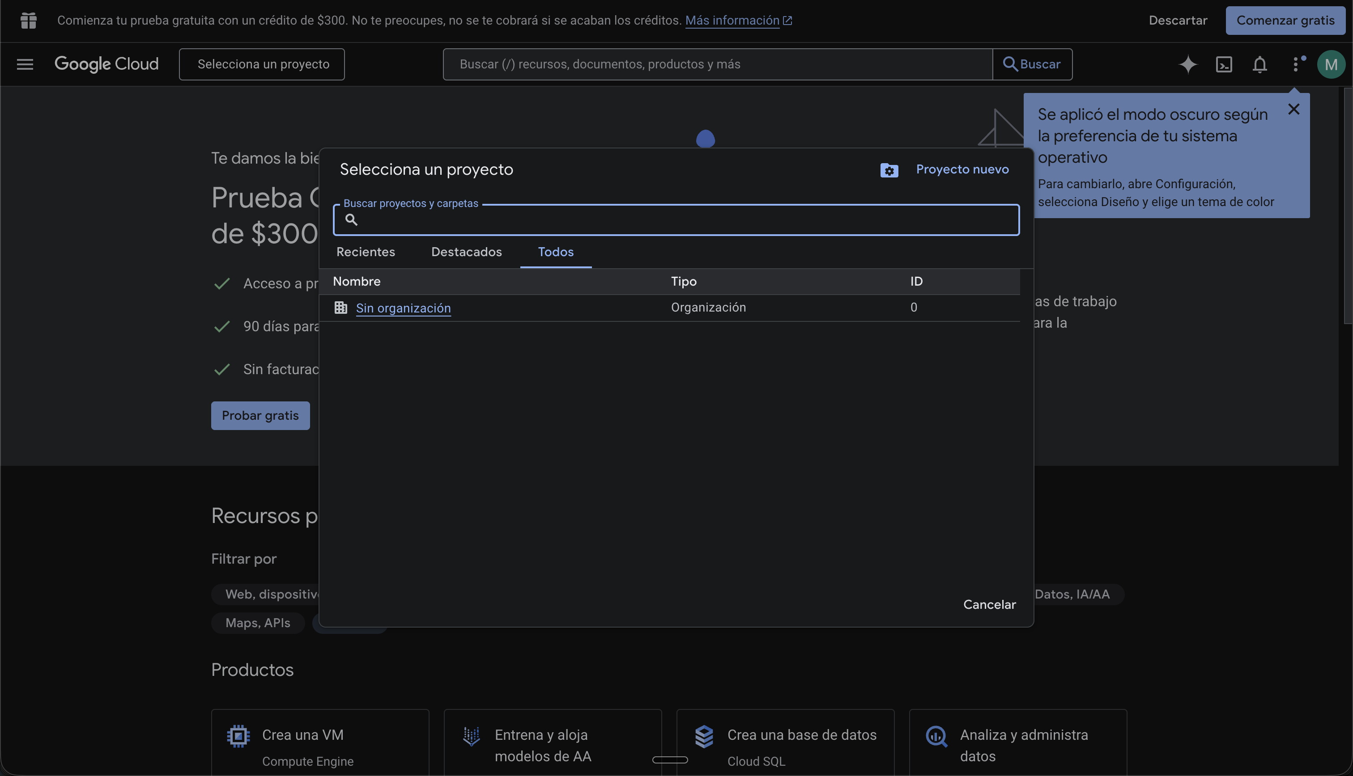Click the gift icon in banner
The width and height of the screenshot is (1353, 776).
point(28,21)
